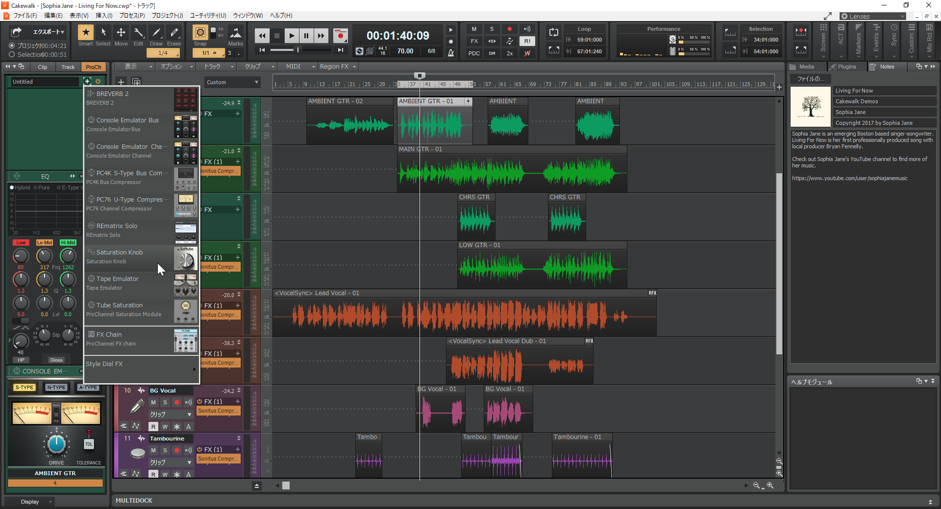Solo the BG Vocal track

click(x=165, y=402)
